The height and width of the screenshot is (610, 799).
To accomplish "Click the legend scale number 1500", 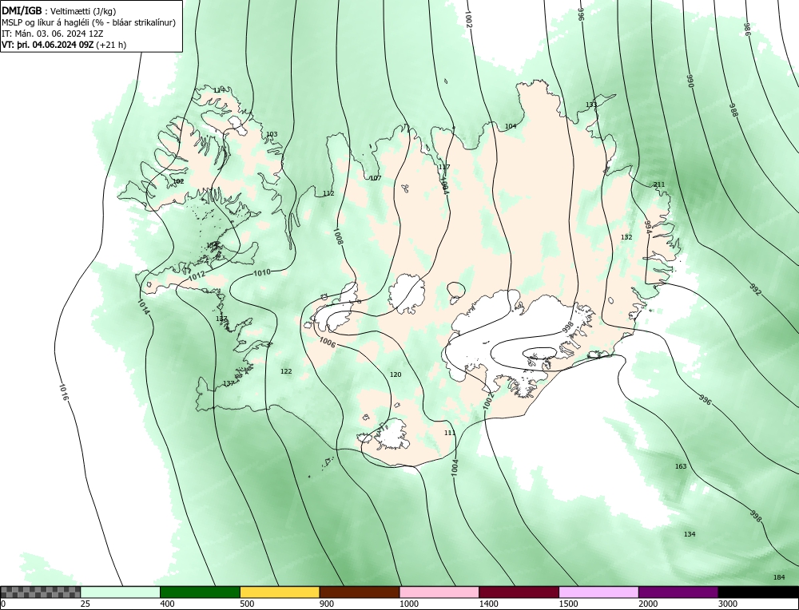I will (x=569, y=604).
